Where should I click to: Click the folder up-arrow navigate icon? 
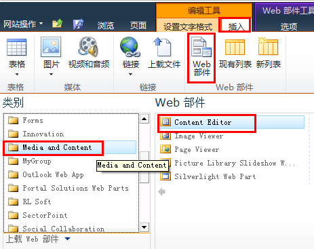pos(58,23)
